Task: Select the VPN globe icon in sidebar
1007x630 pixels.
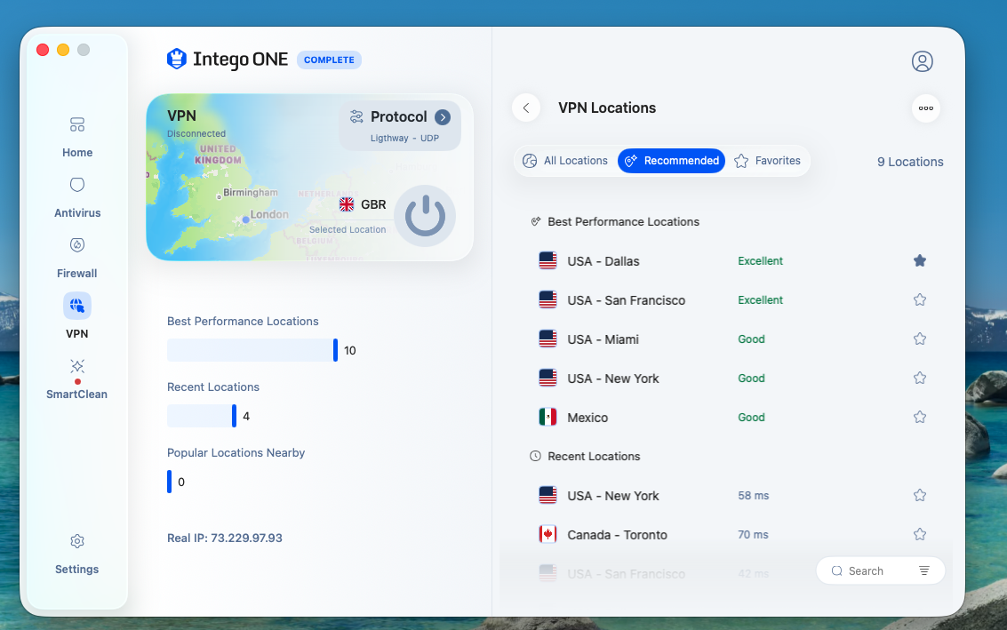Action: coord(77,306)
